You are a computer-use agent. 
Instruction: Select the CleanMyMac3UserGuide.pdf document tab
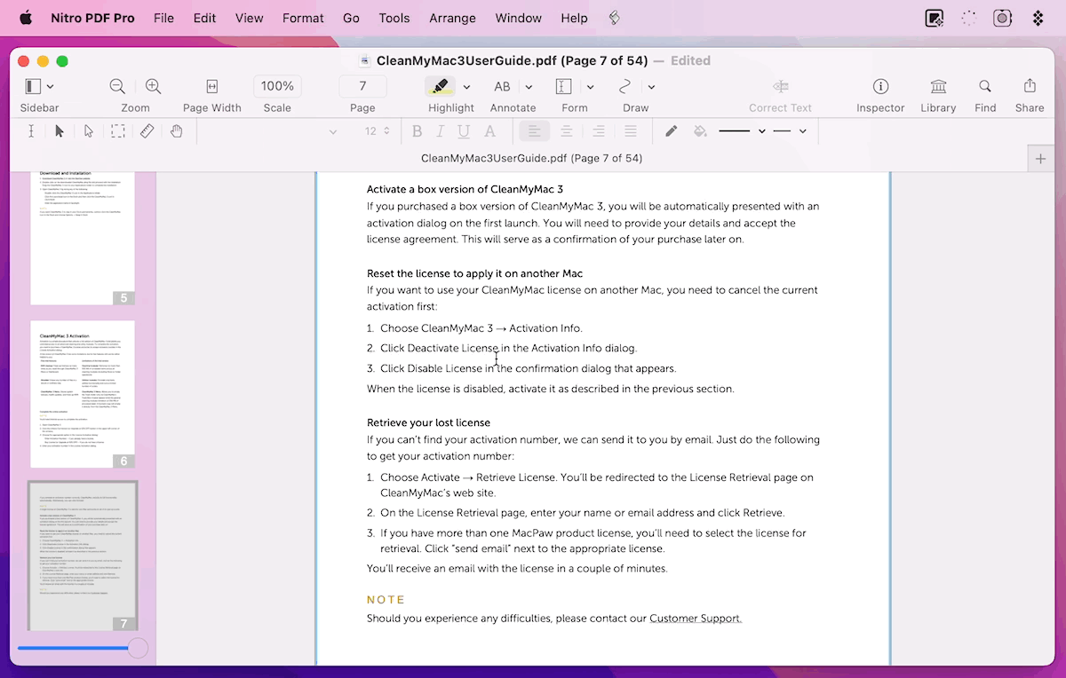click(531, 159)
